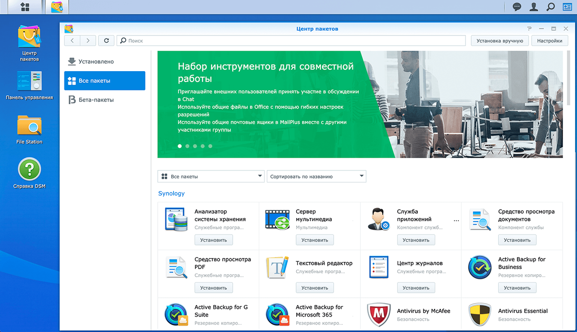Refresh the package list
Image resolution: width=577 pixels, height=332 pixels.
click(106, 41)
